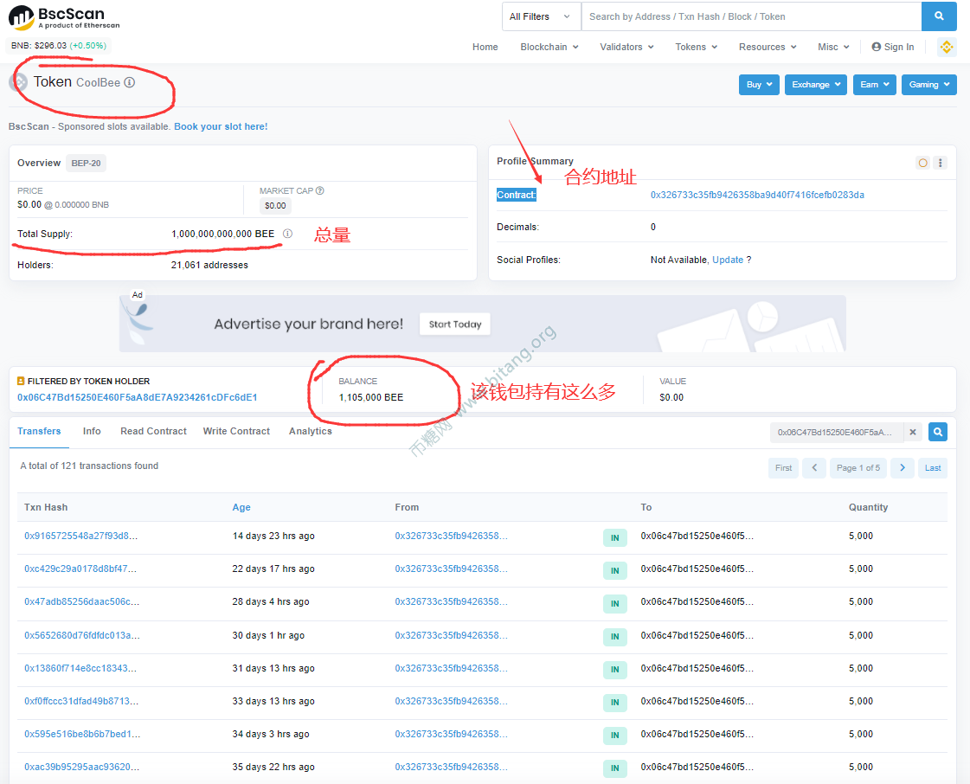
Task: Click From address in 14 days ago row
Action: pos(451,536)
